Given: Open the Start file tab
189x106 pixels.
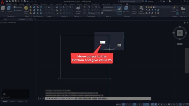Looking at the screenshot, I should point(5,19).
